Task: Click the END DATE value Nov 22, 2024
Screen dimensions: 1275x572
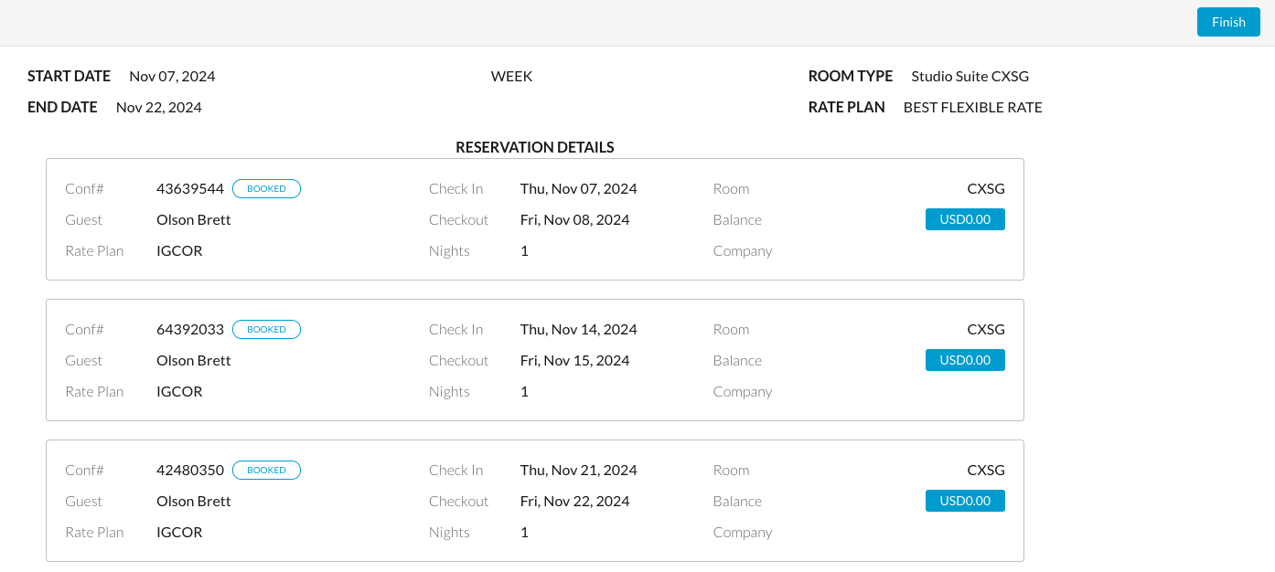Action: coord(159,107)
